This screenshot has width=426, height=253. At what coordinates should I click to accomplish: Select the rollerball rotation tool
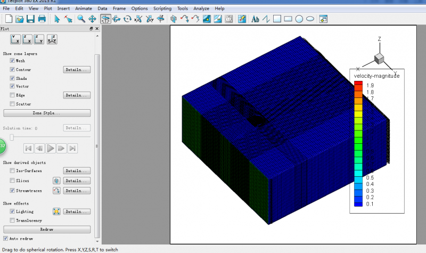coord(117,19)
